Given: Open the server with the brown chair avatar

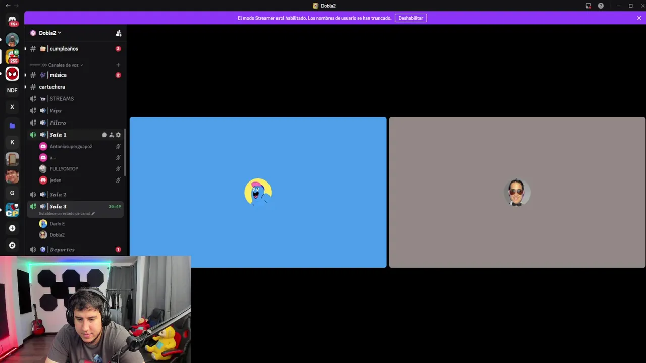Looking at the screenshot, I should (12, 159).
